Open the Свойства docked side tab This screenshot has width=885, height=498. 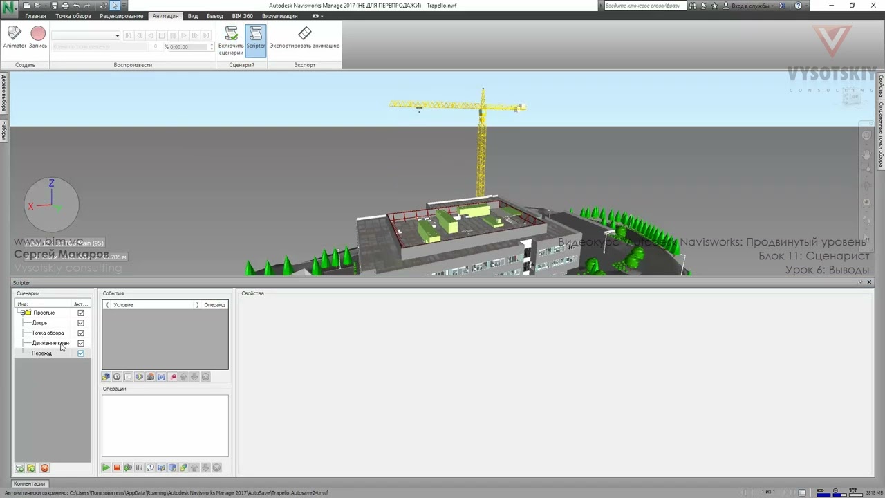[x=881, y=86]
